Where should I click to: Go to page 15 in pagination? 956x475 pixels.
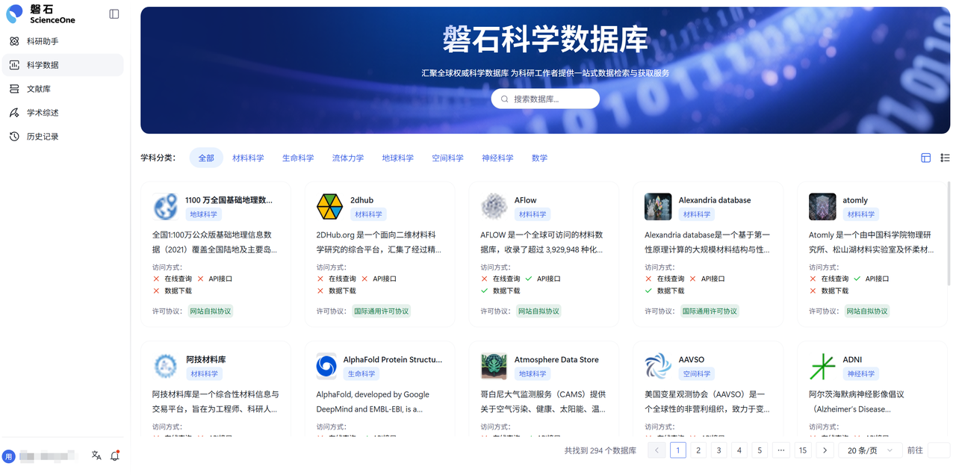point(803,450)
